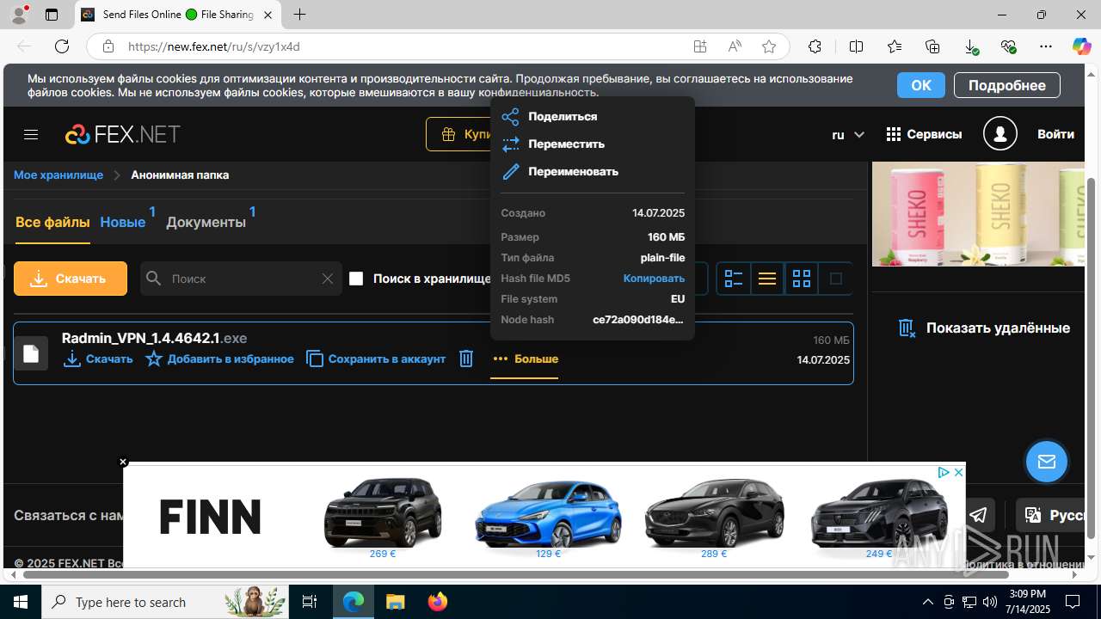Open Windows Start menu

pyautogui.click(x=21, y=602)
